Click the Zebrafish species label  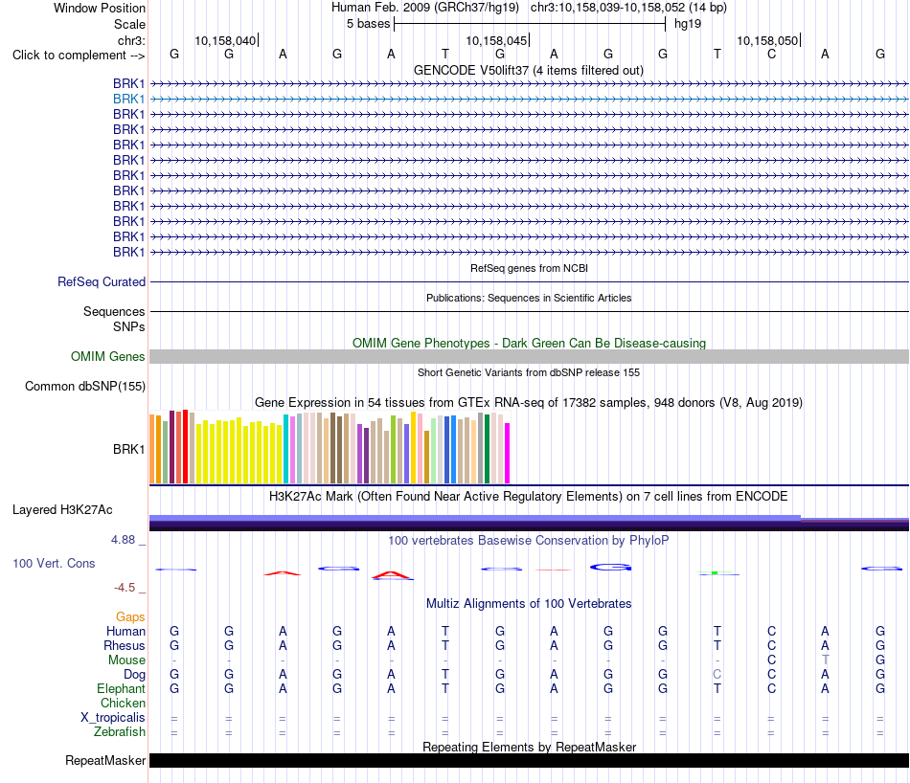(120, 732)
